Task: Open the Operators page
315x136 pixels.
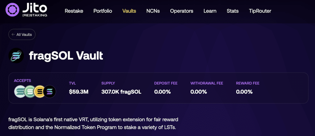Action: pos(181,11)
